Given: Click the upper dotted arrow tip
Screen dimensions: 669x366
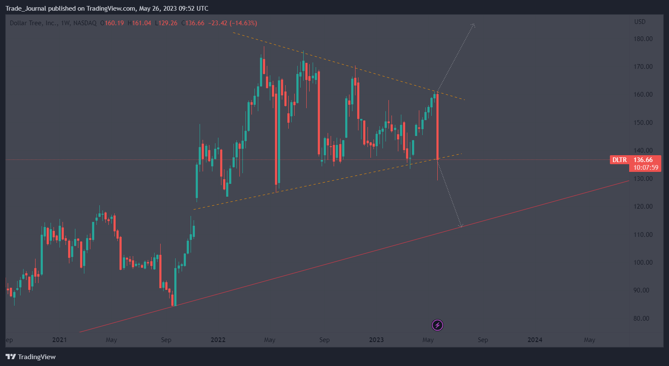Looking at the screenshot, I should [x=473, y=25].
